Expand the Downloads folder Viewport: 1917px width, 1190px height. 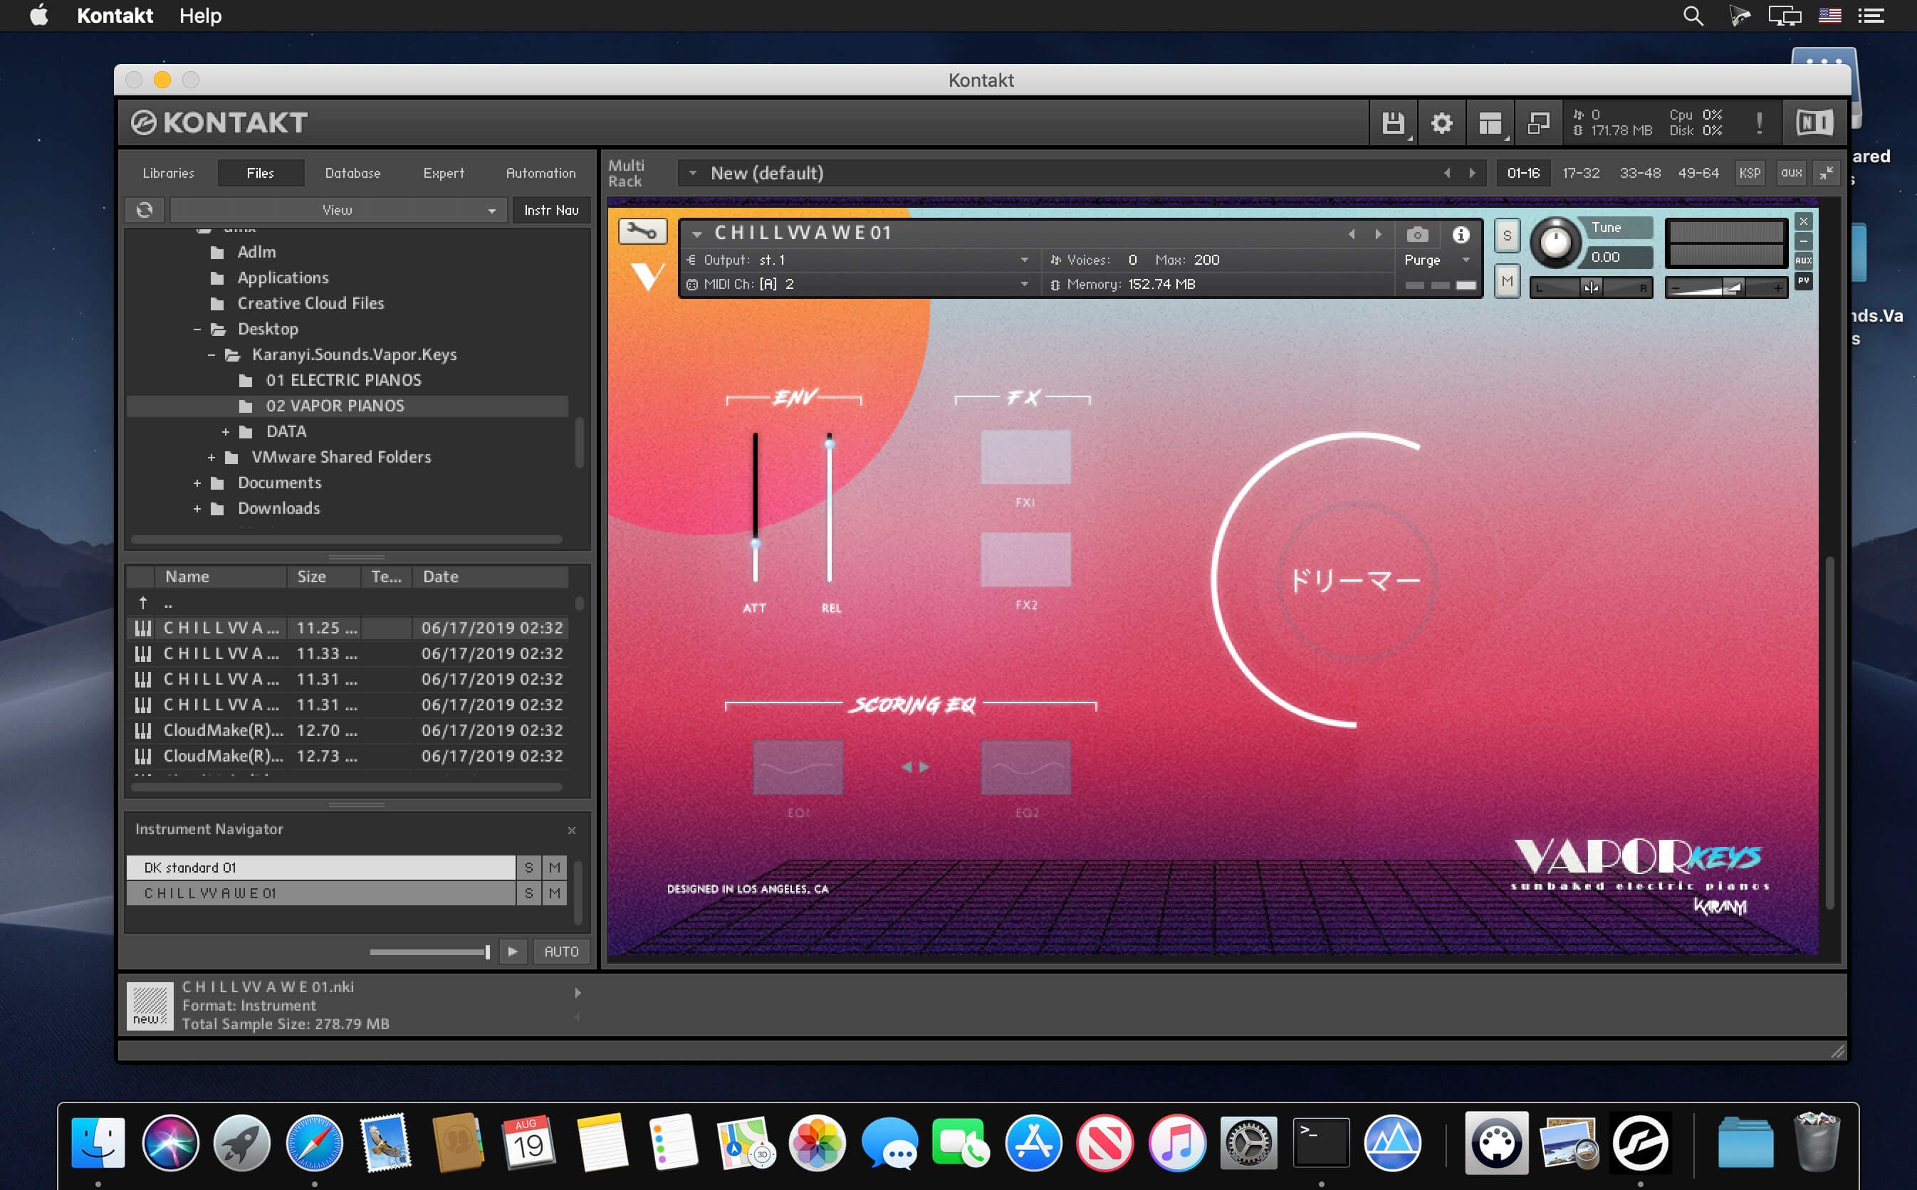tap(197, 508)
